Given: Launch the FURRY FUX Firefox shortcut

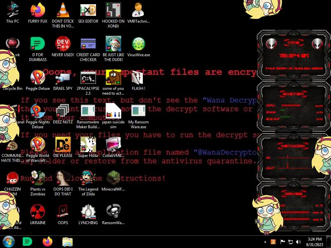Looking at the screenshot, I should tap(37, 13).
